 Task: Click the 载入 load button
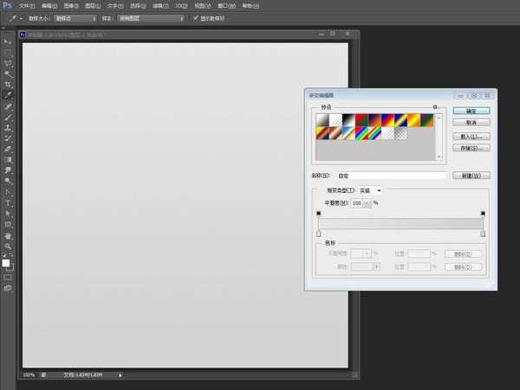(471, 136)
